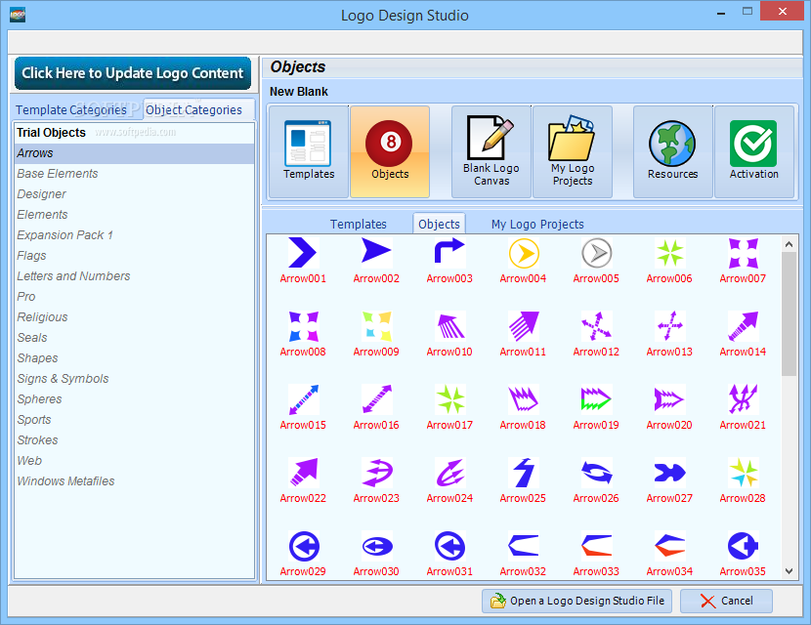Select the Flags category
The width and height of the screenshot is (811, 625).
tap(135, 256)
